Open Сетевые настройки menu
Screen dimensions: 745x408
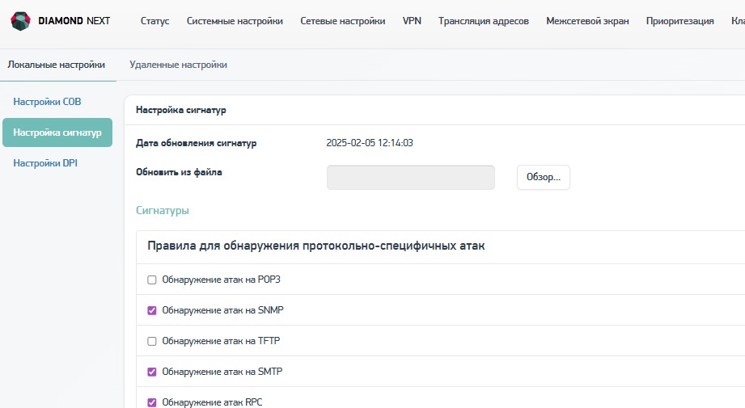coord(342,21)
